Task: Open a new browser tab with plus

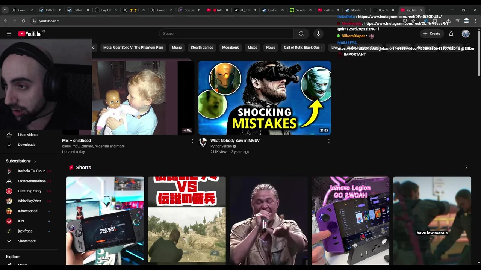Action: 430,10
